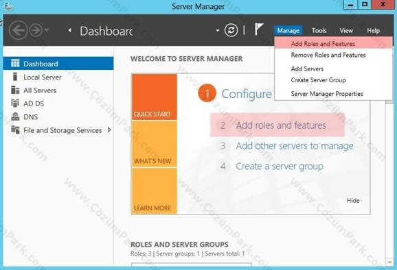Select Create Server Group menu entry
This screenshot has width=397, height=270.
click(333, 80)
